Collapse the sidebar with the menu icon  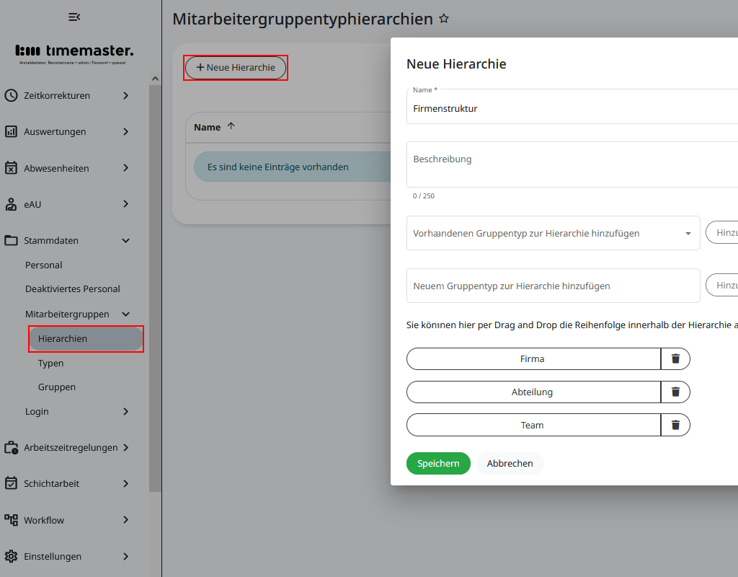74,17
